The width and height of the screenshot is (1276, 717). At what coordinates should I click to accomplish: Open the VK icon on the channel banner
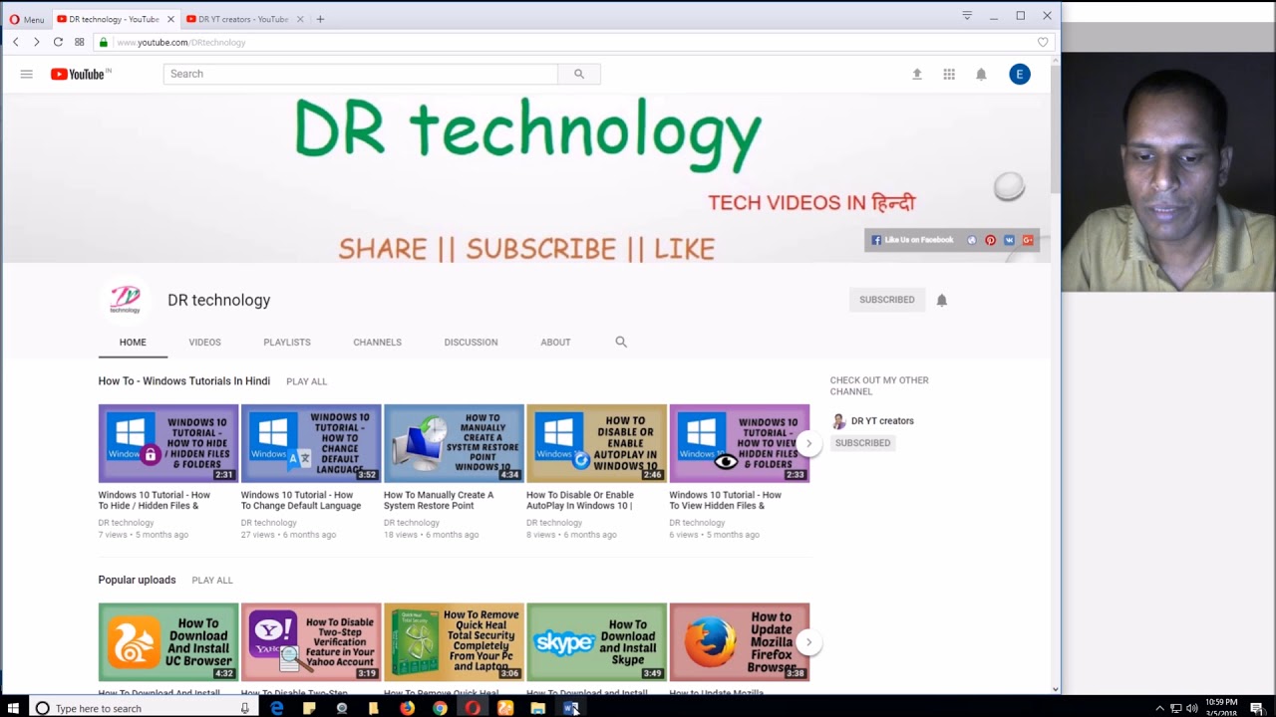click(x=1009, y=240)
